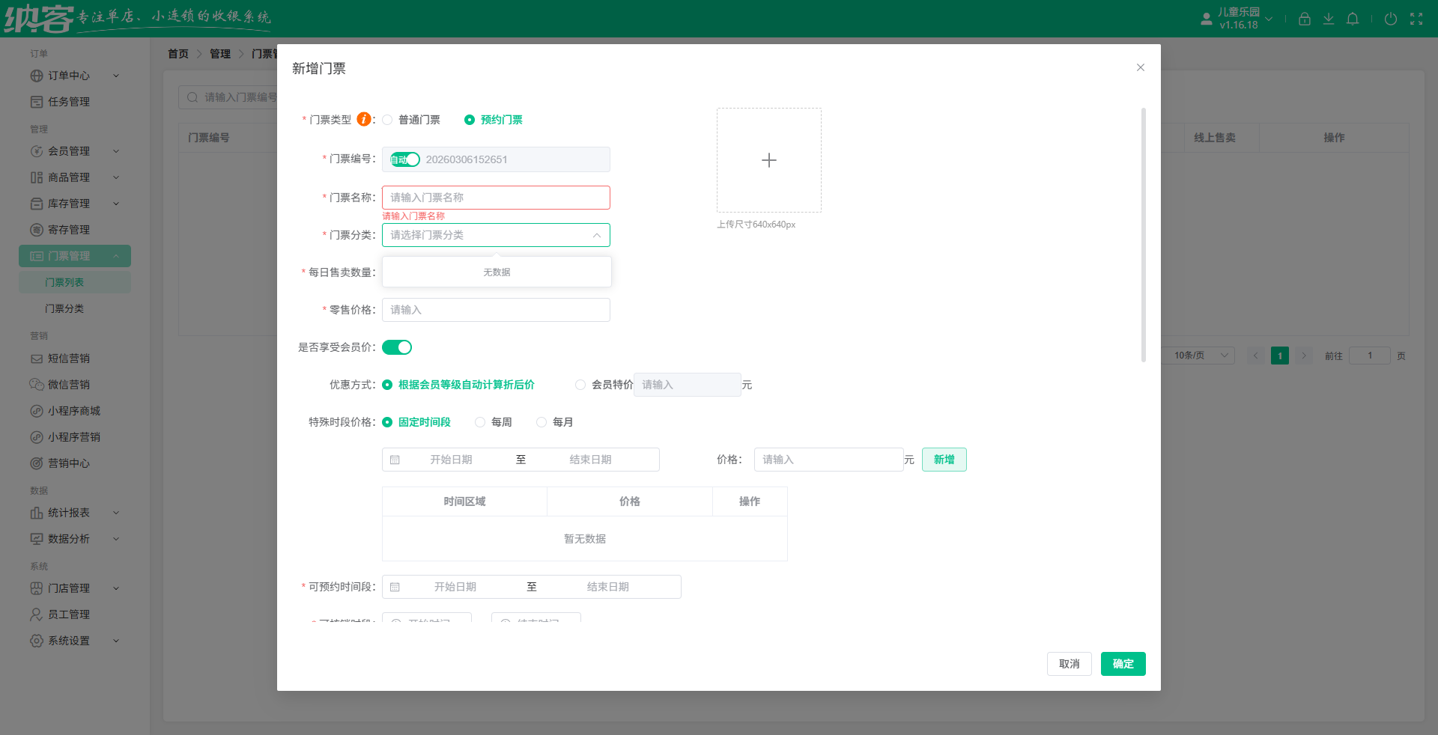Toggle the 是否享受会员价 switch
This screenshot has width=1438, height=735.
[x=397, y=347]
